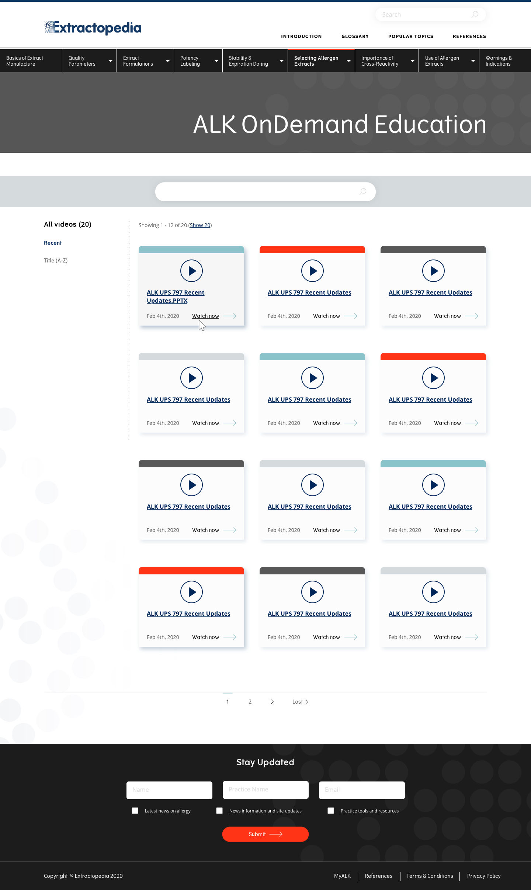Click the magnifier icon in the video search bar
Image resolution: width=531 pixels, height=890 pixels.
[363, 191]
